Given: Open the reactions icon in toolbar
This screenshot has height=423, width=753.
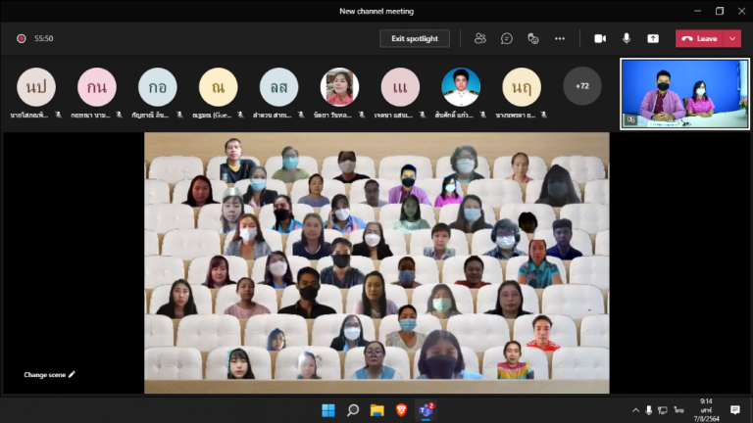Looking at the screenshot, I should point(532,38).
